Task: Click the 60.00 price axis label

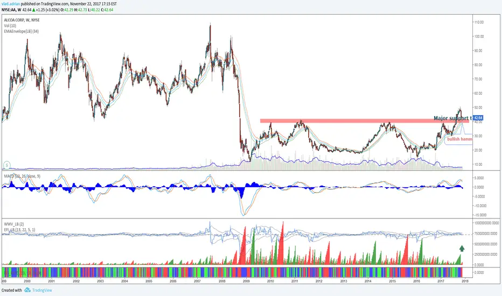Action: 478,94
